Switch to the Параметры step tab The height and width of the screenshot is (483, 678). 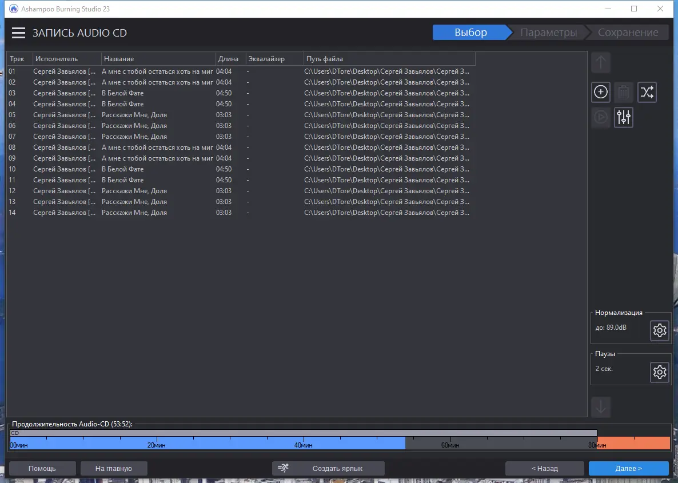(548, 33)
